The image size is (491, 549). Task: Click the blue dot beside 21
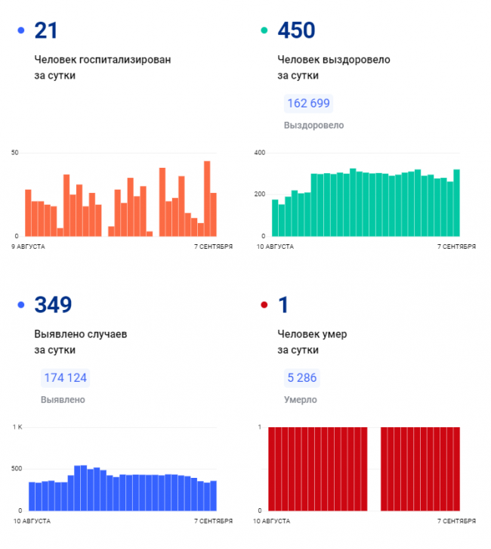pyautogui.click(x=20, y=31)
